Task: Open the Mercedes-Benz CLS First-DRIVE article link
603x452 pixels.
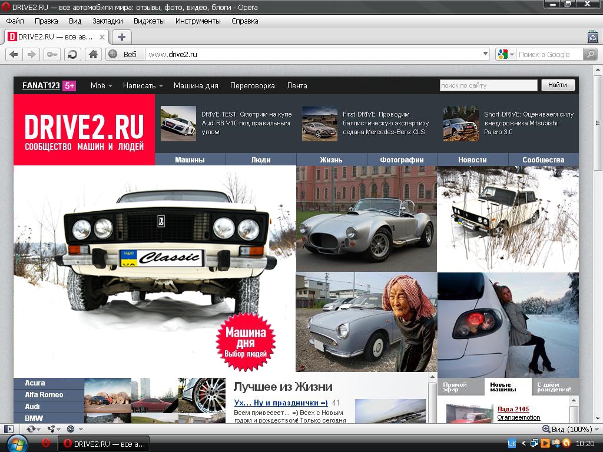Action: click(386, 123)
